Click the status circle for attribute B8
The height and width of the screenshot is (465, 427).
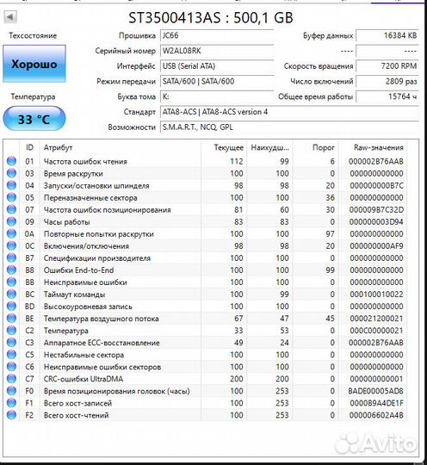click(x=11, y=270)
